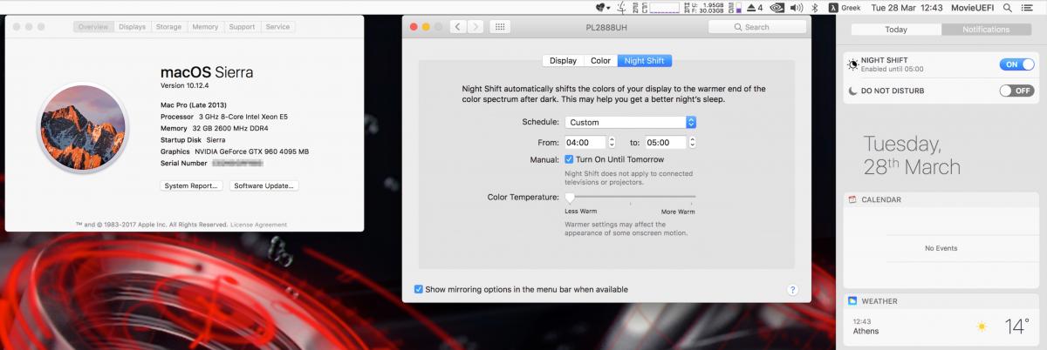Click the sunny weather icon for Athens
This screenshot has width=1047, height=350.
tap(982, 327)
